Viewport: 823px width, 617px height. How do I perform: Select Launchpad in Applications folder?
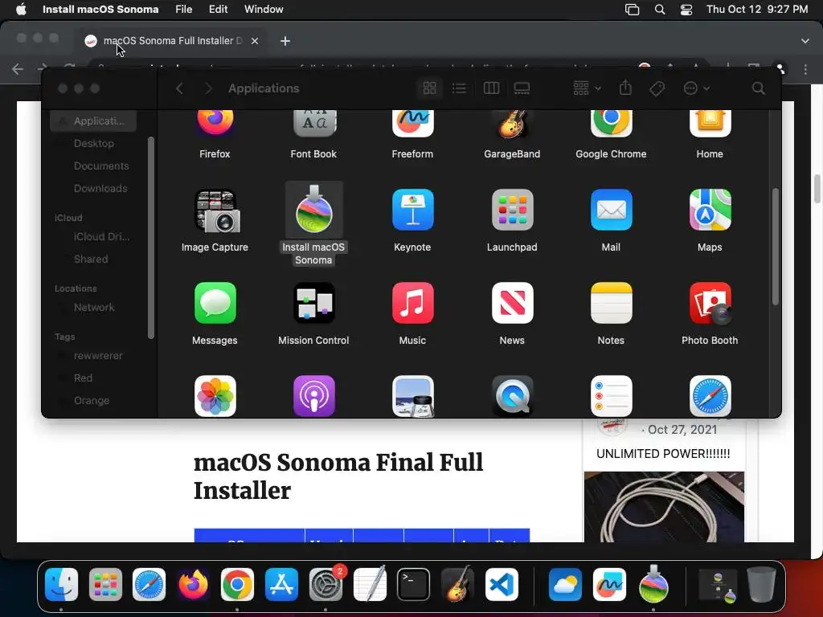pos(512,210)
